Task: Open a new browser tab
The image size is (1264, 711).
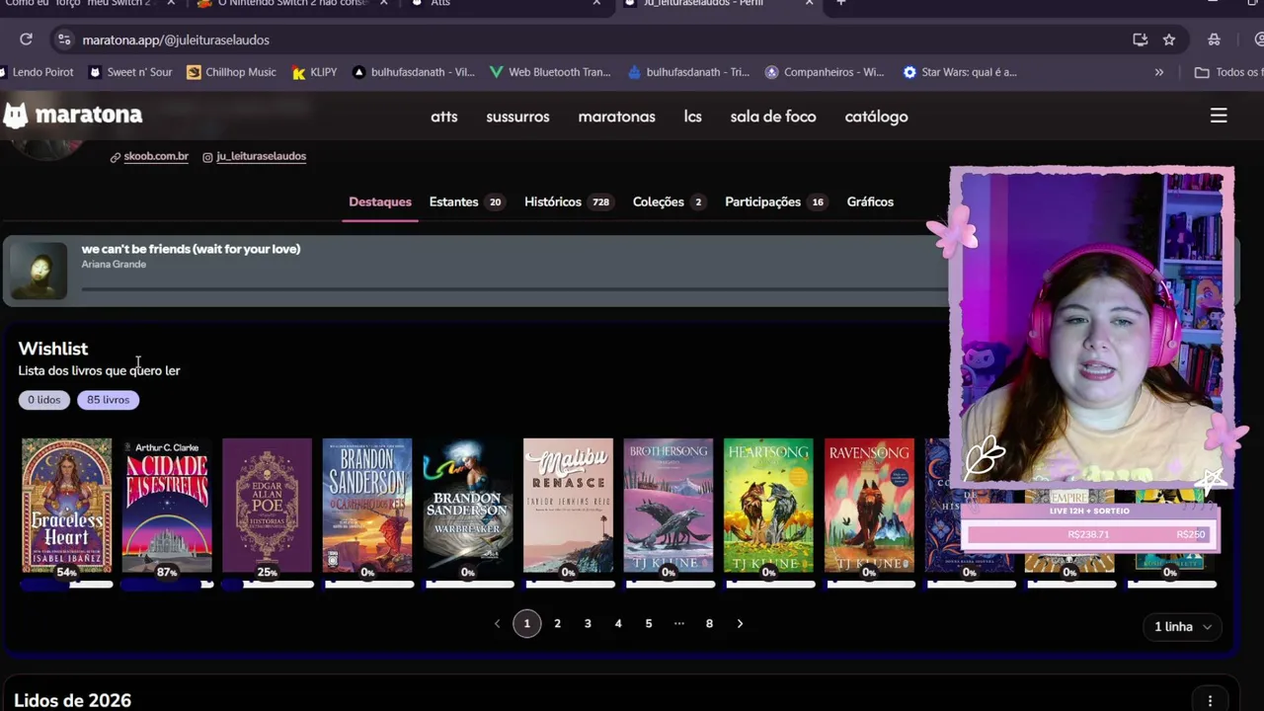Action: [841, 3]
